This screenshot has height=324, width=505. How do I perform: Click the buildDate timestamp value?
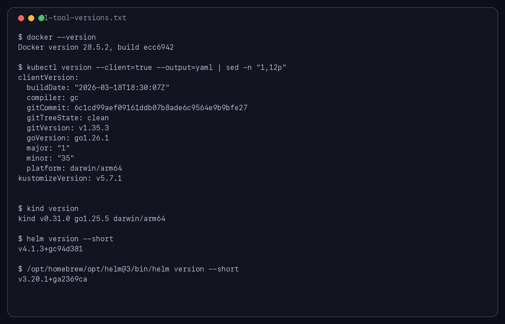coord(122,87)
